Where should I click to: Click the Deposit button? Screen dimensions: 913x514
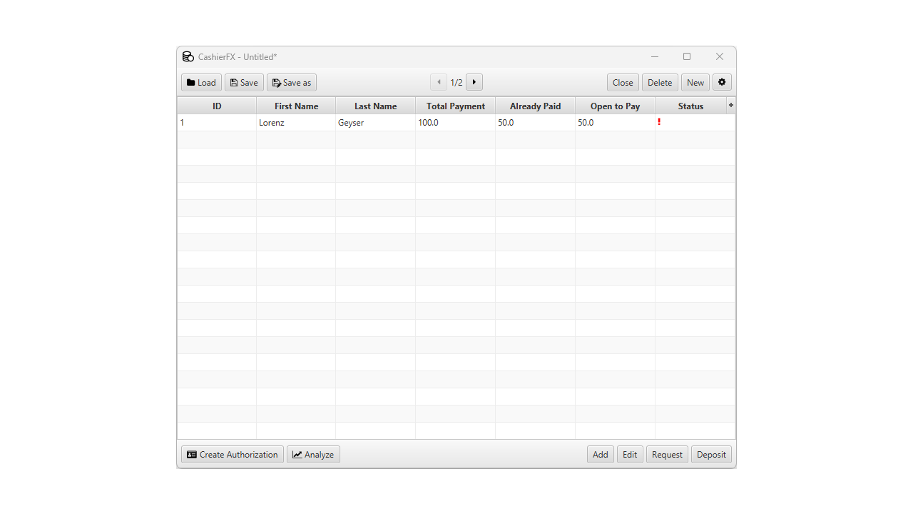point(711,454)
